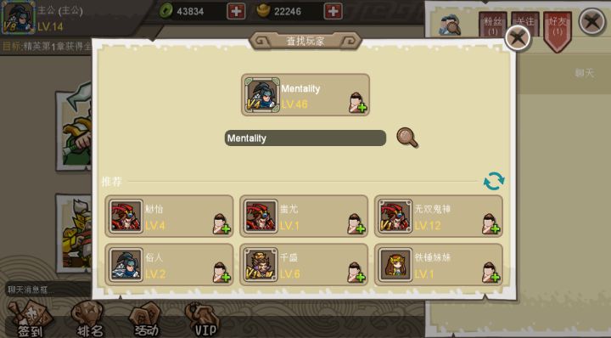Close the 查找玩家 dialog
This screenshot has height=338, width=611.
pos(518,38)
